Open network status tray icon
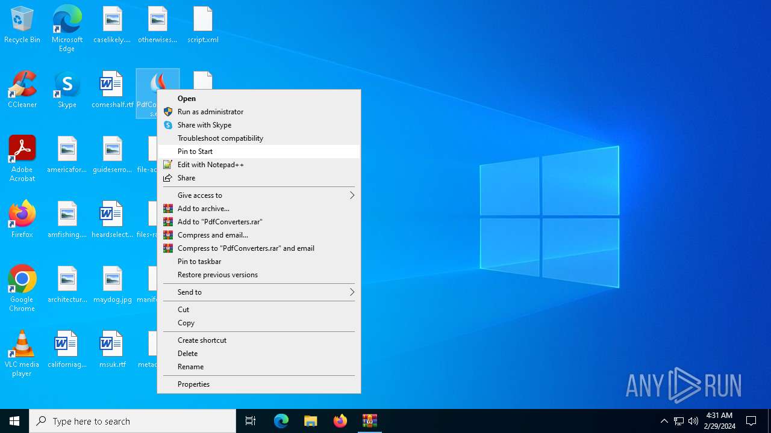This screenshot has width=771, height=433. click(679, 421)
